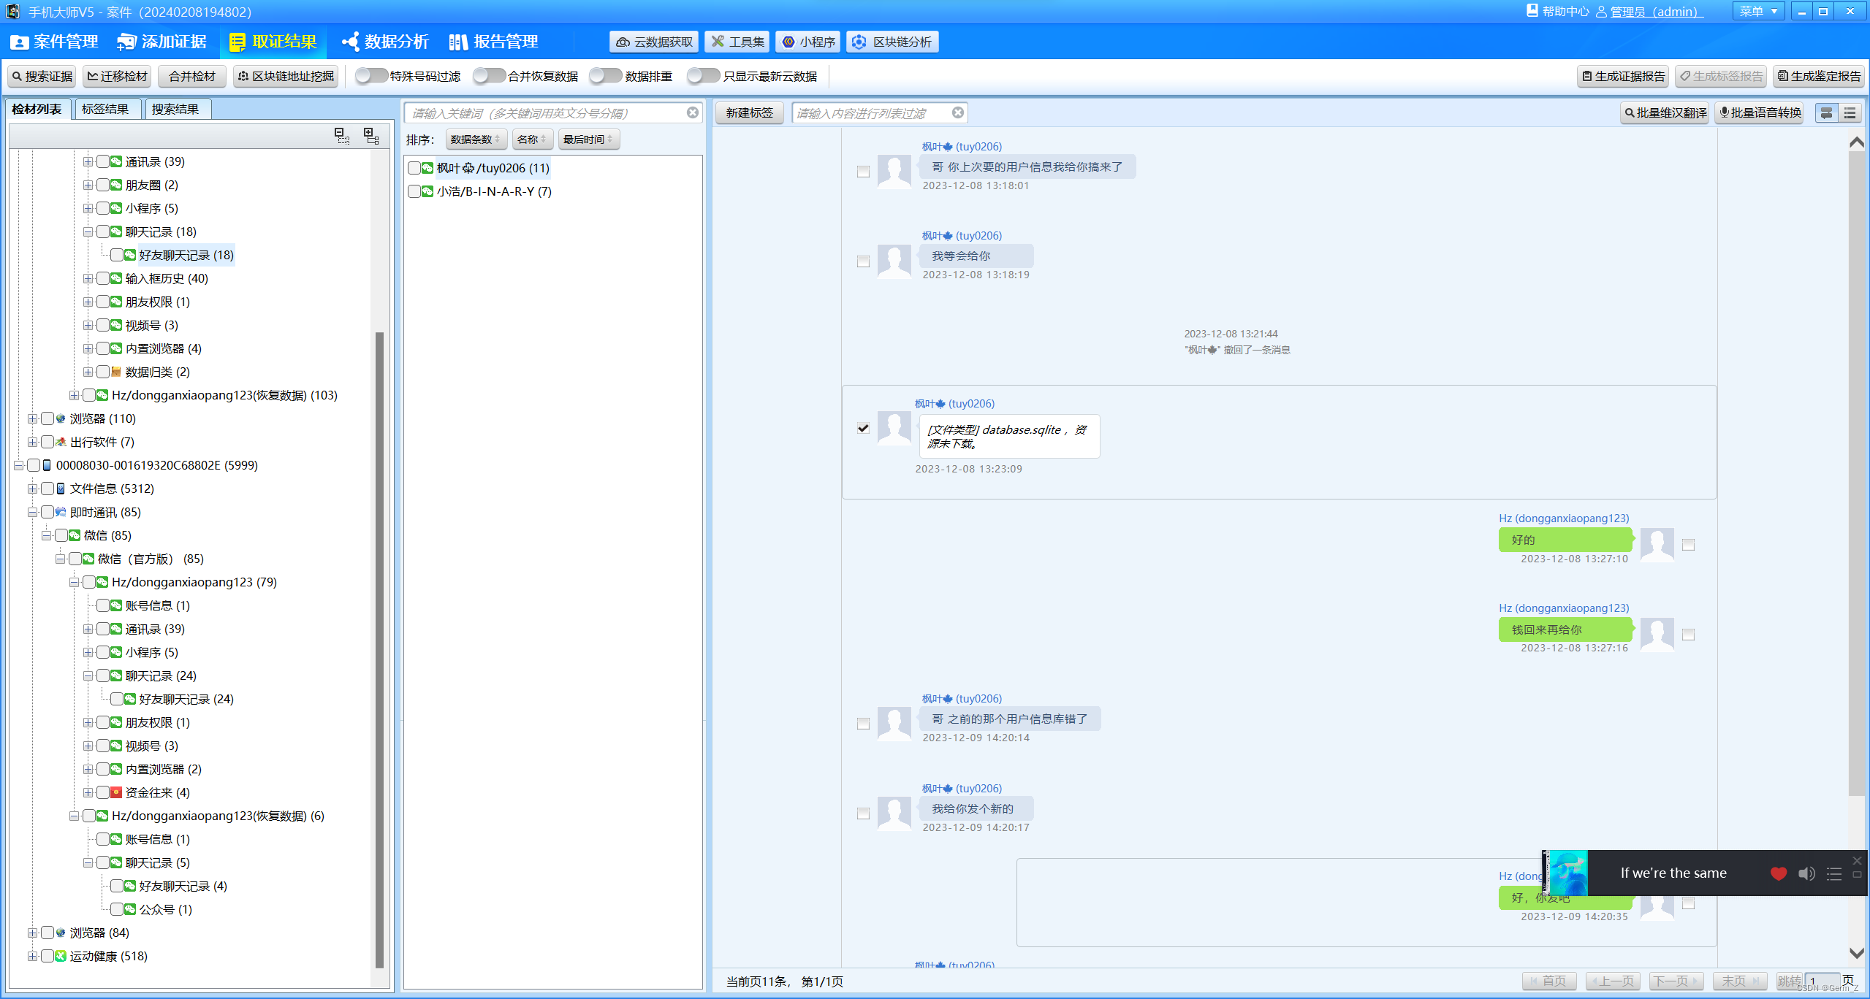
Task: Clear the keyword search field icon
Action: (692, 112)
